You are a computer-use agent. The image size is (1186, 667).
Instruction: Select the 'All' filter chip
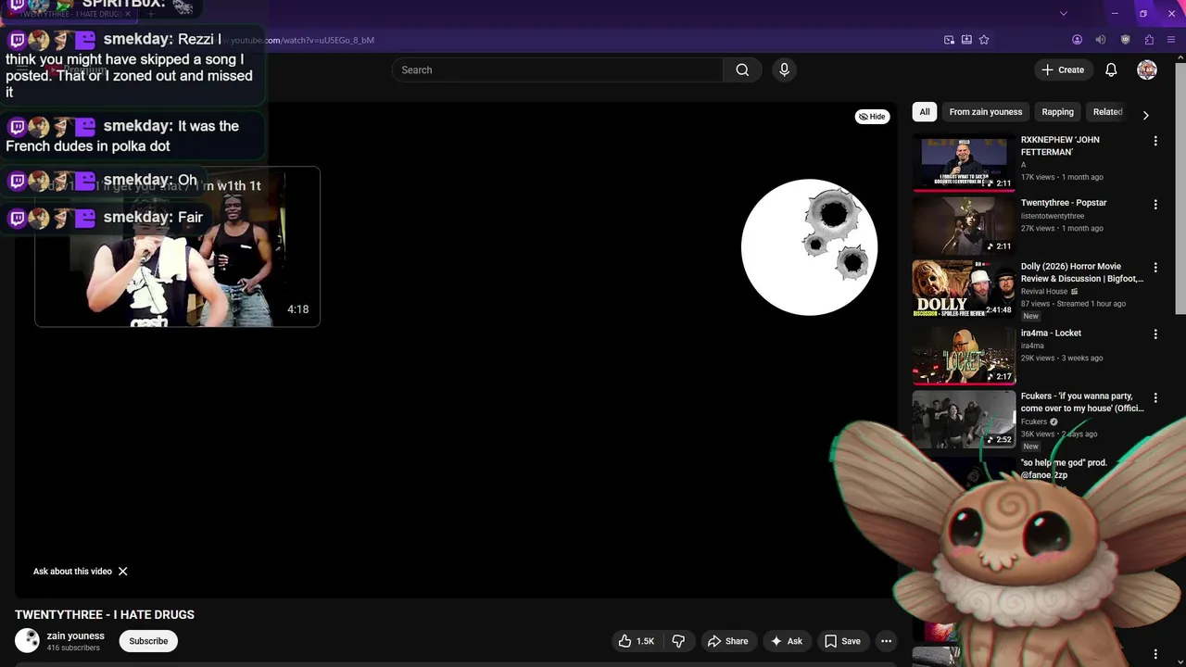[925, 112]
